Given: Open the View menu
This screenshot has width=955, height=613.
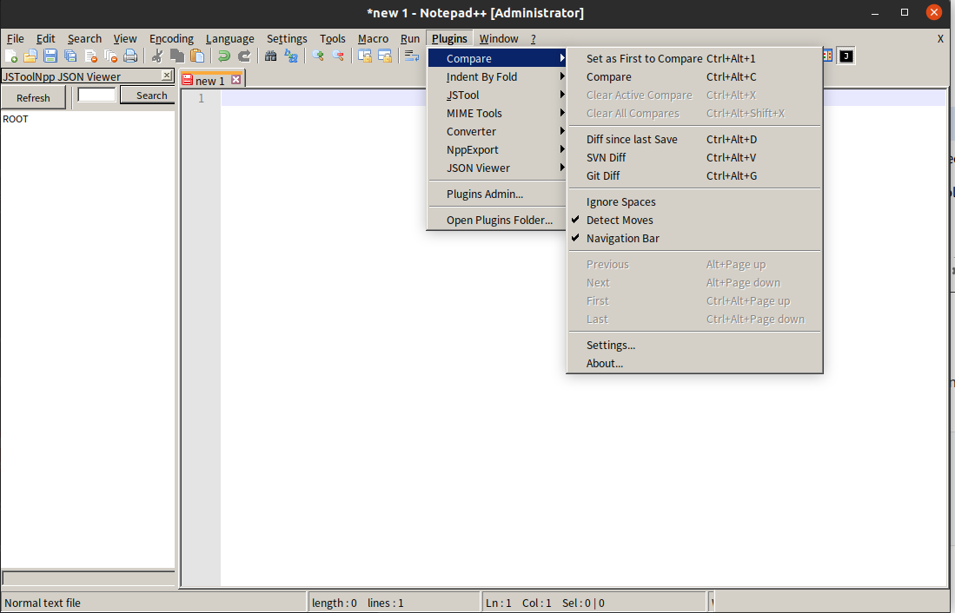Looking at the screenshot, I should pos(125,38).
